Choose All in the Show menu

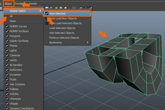[x=11, y=16]
